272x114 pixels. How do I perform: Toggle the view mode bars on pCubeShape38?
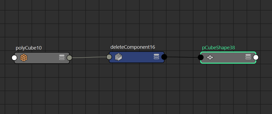(248, 57)
